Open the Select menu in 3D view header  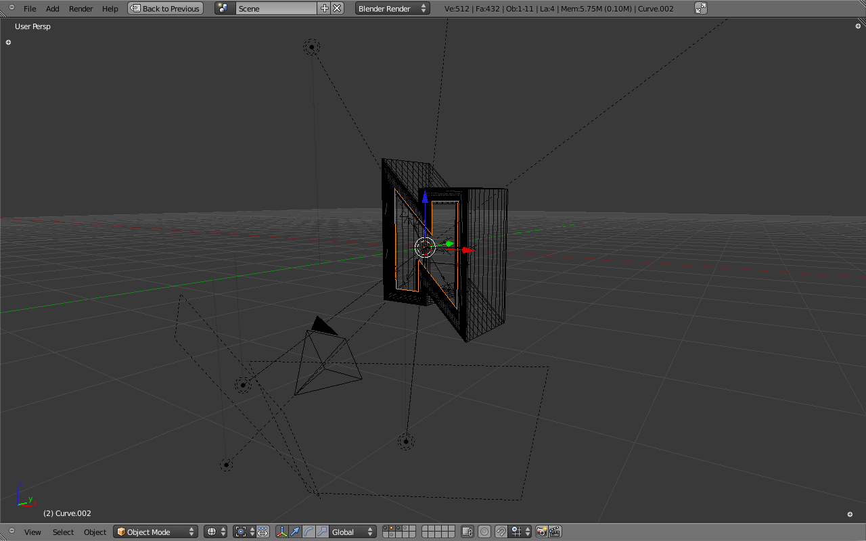coord(63,532)
